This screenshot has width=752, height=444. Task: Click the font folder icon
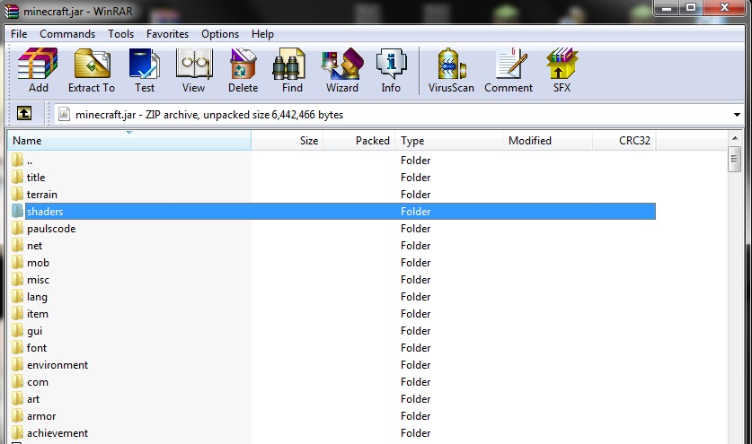tap(17, 348)
